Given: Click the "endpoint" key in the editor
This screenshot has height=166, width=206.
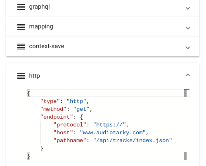Looking at the screenshot, I should pos(57,117).
